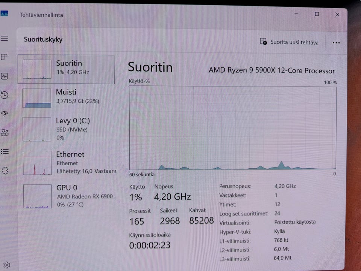The height and width of the screenshot is (271, 361).
Task: Click the Perusnopeus label
Action: (x=235, y=186)
